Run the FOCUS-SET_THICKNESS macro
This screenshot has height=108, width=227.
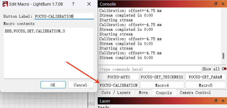162,77
